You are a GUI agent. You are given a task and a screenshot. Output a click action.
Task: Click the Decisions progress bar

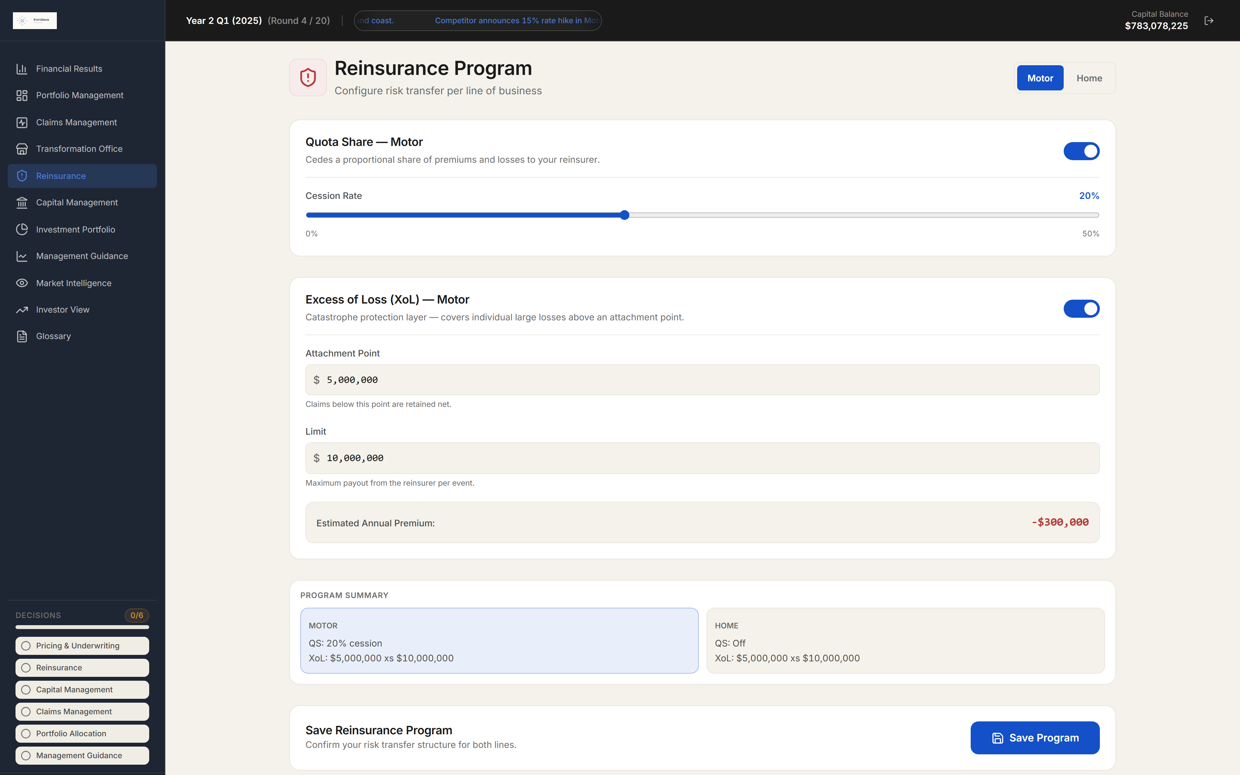tap(82, 627)
